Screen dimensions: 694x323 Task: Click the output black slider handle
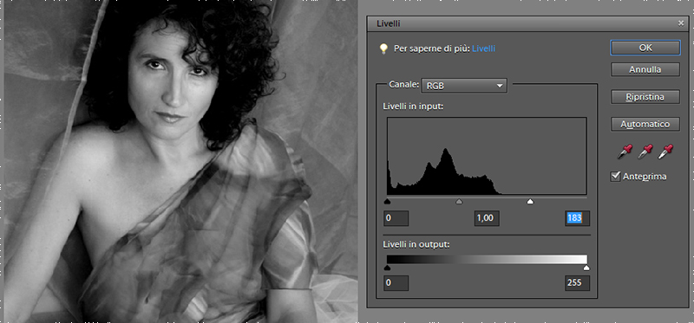click(388, 268)
